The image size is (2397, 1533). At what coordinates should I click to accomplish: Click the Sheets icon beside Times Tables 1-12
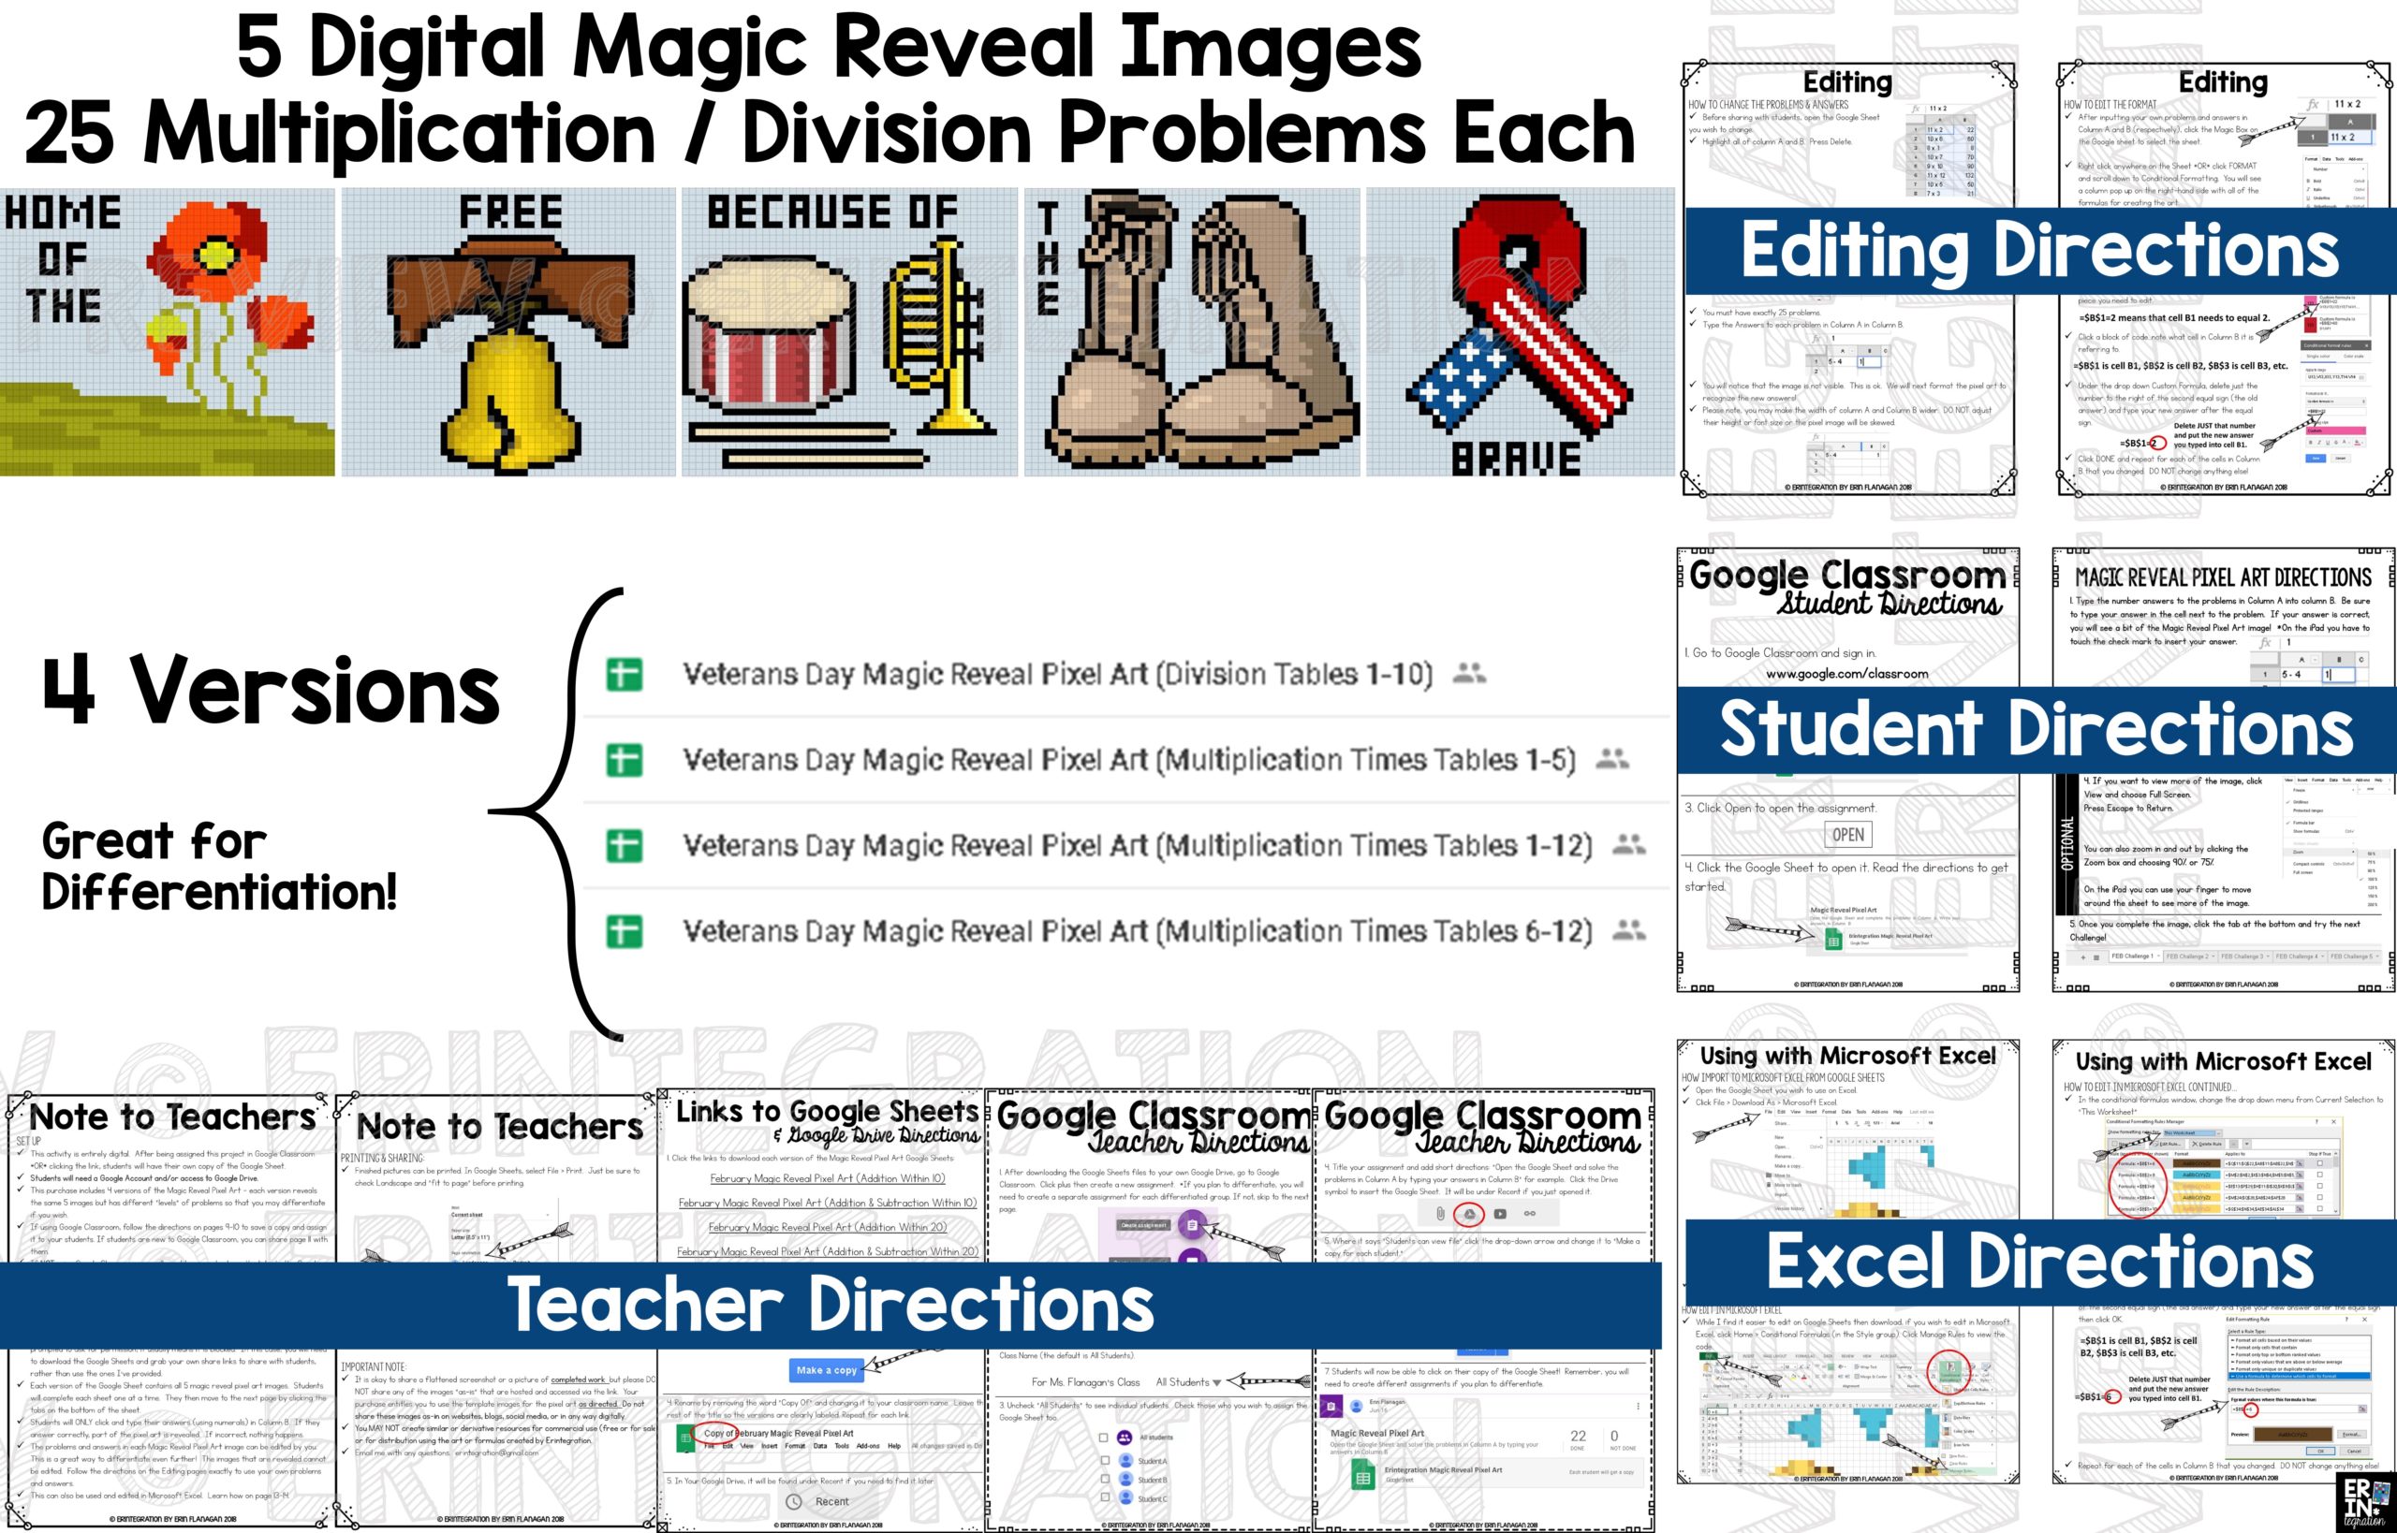tap(625, 846)
